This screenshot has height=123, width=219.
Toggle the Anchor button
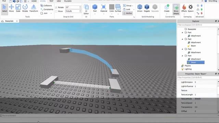pos(128,13)
